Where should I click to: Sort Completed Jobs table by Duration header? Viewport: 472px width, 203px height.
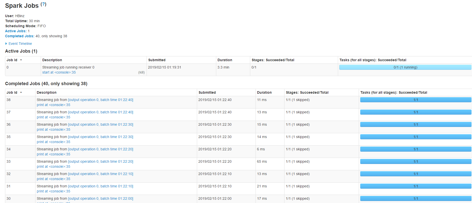pyautogui.click(x=264, y=92)
